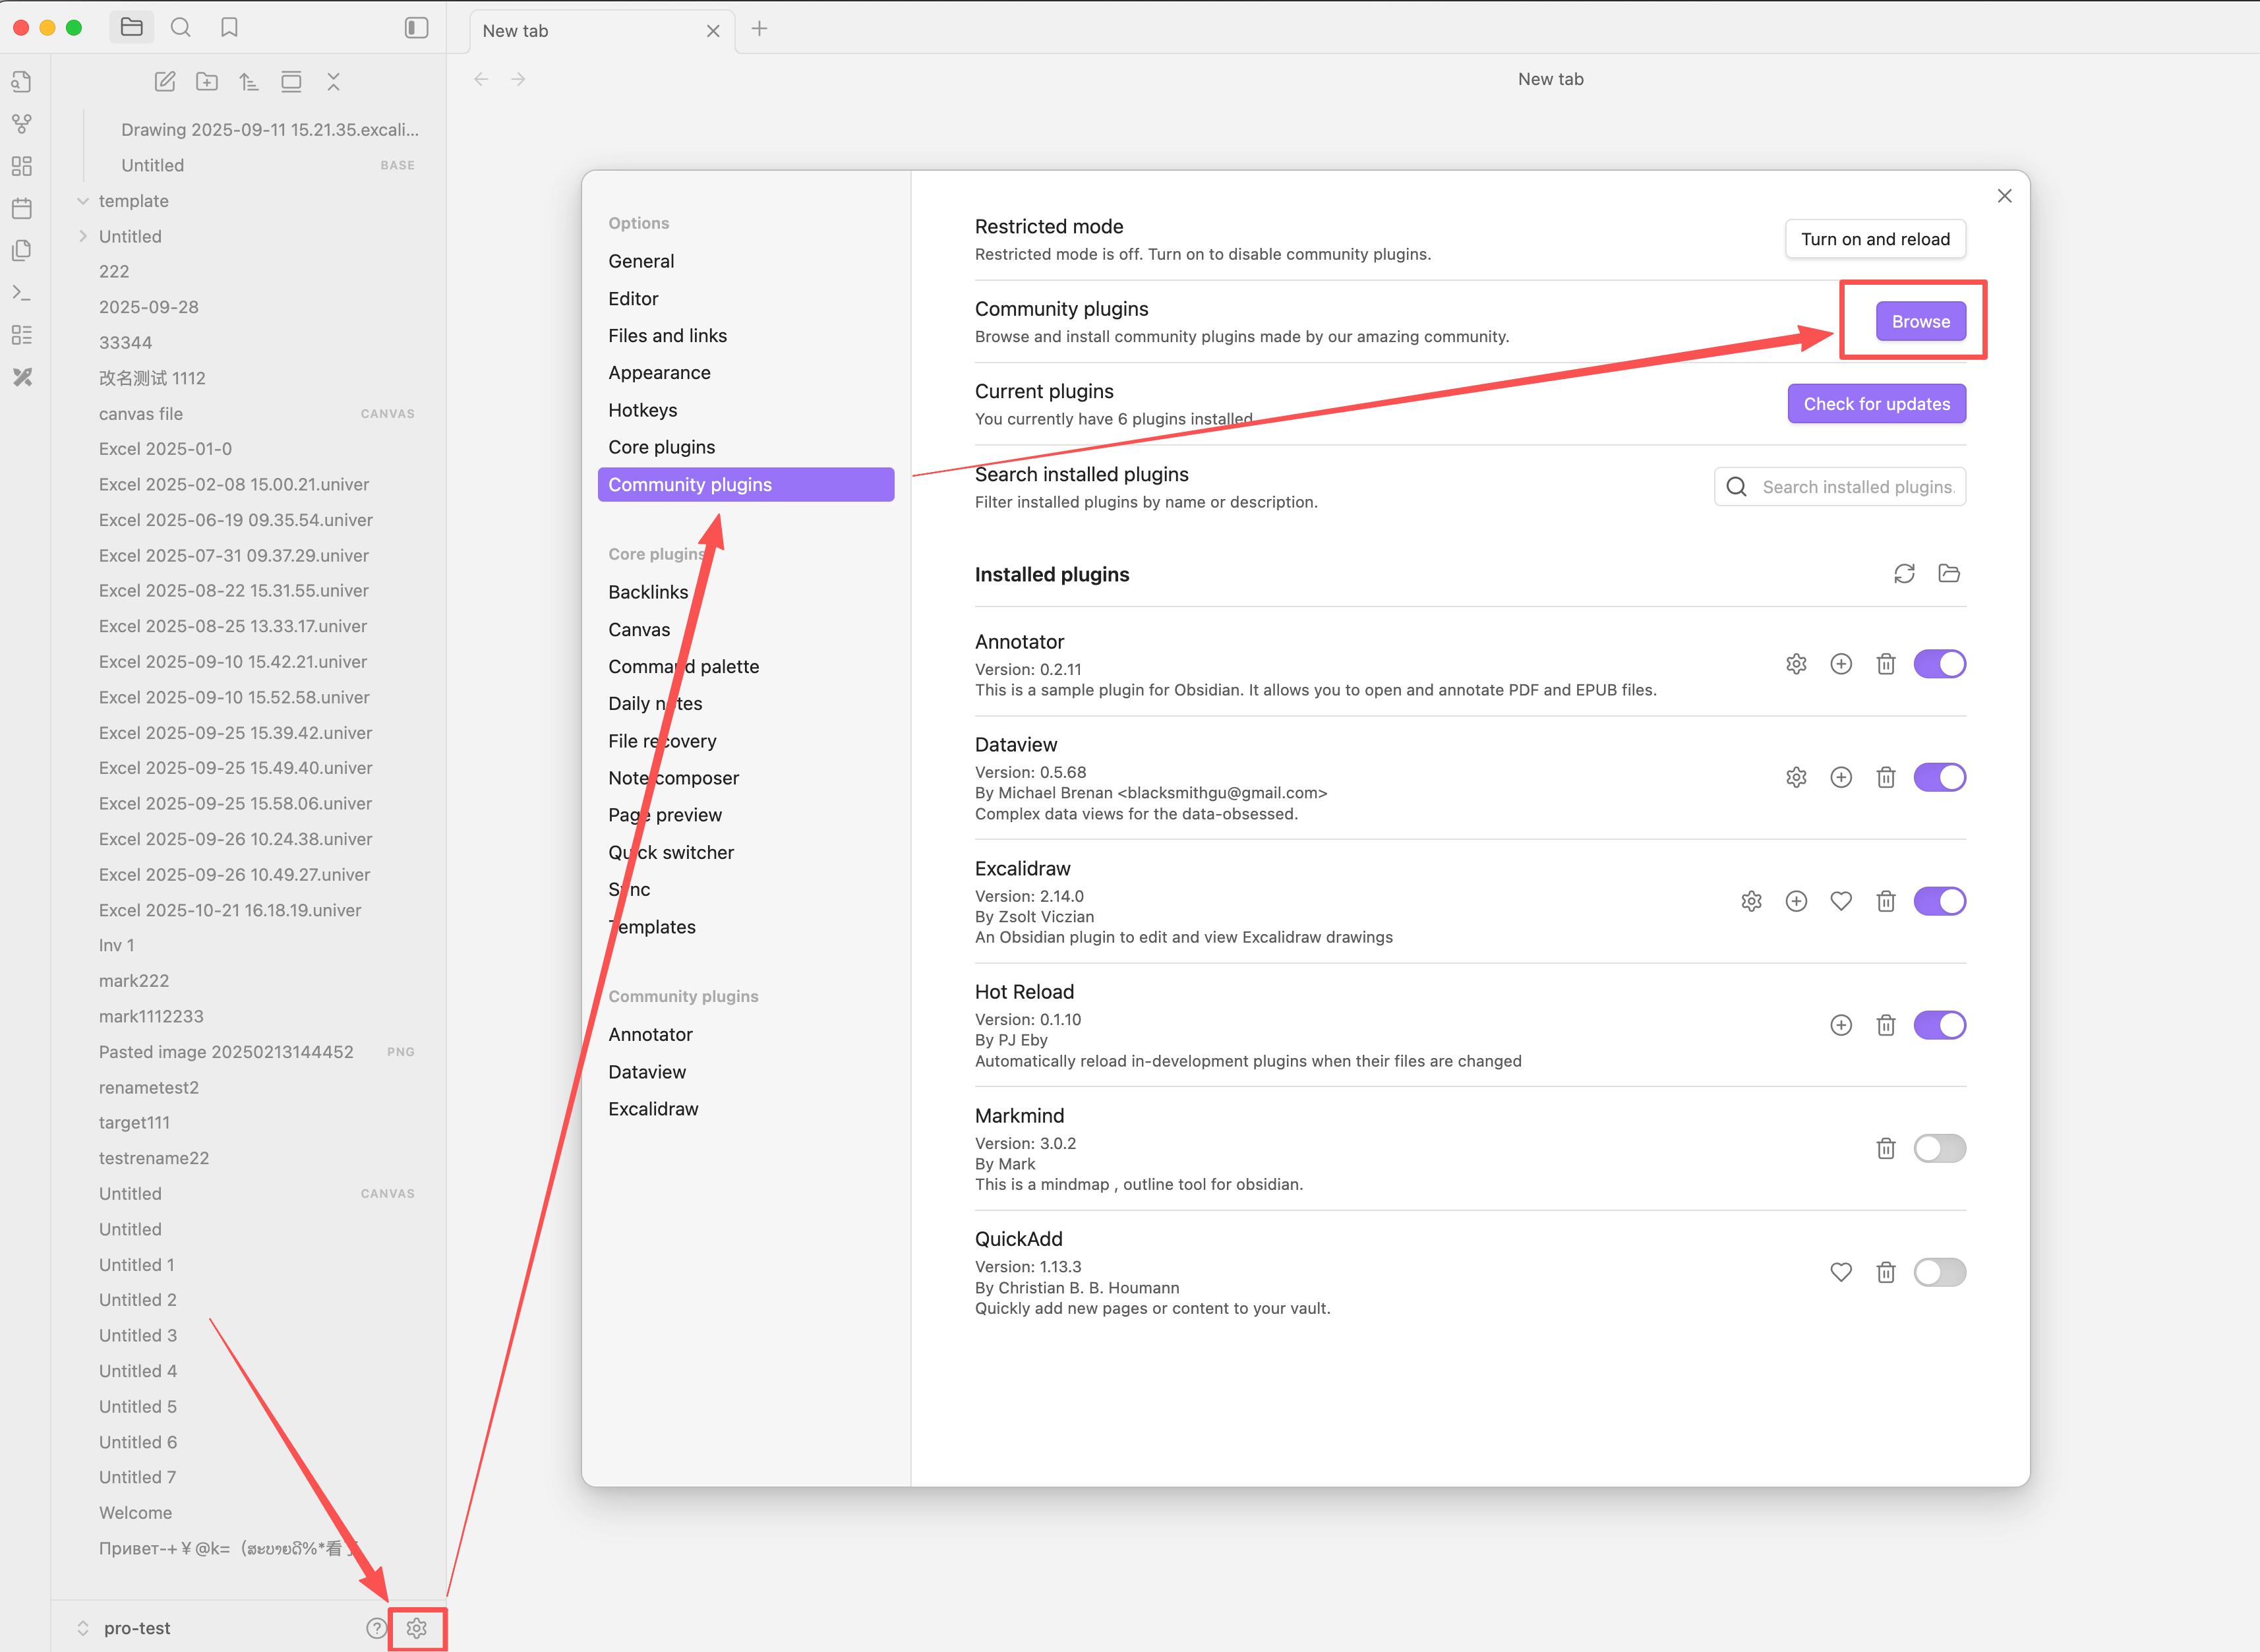Select Appearance in settings sidebar
Screen dimensions: 2260x1652
pyautogui.click(x=659, y=373)
